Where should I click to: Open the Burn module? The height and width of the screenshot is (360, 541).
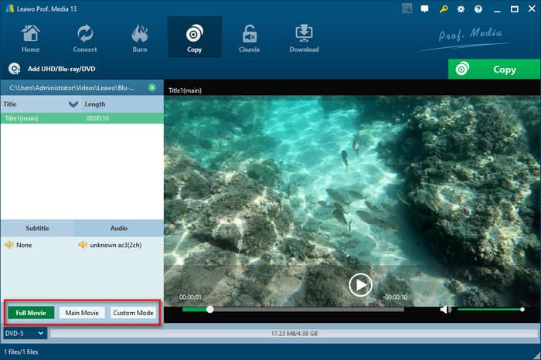coord(140,39)
